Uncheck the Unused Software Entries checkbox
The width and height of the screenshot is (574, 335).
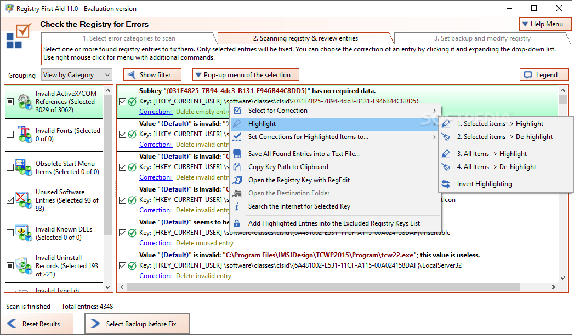click(10, 200)
